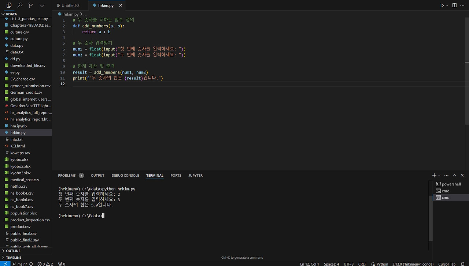Open koweps.sav in the explorer

26,153
